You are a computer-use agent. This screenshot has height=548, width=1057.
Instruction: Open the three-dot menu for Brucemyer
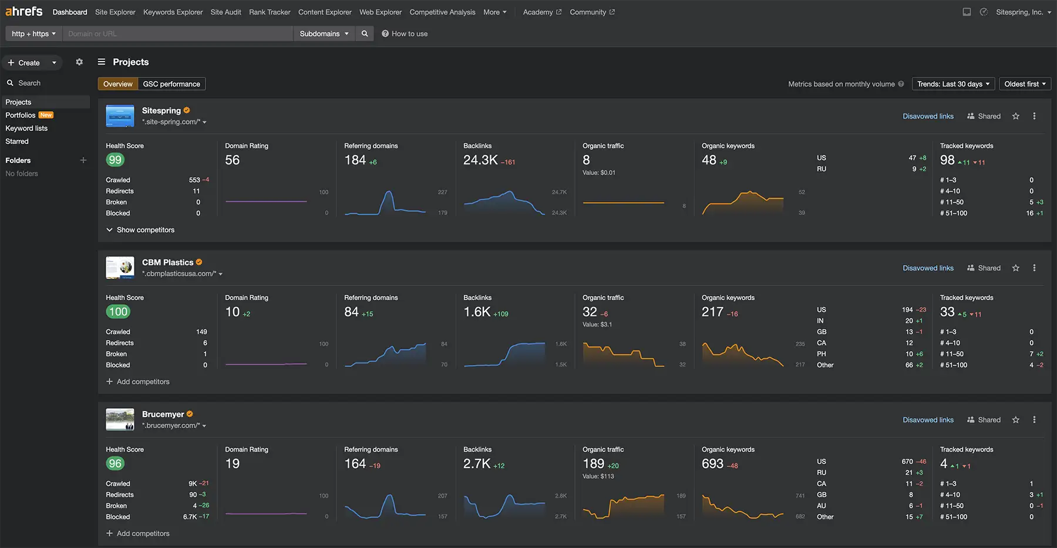[x=1035, y=420]
